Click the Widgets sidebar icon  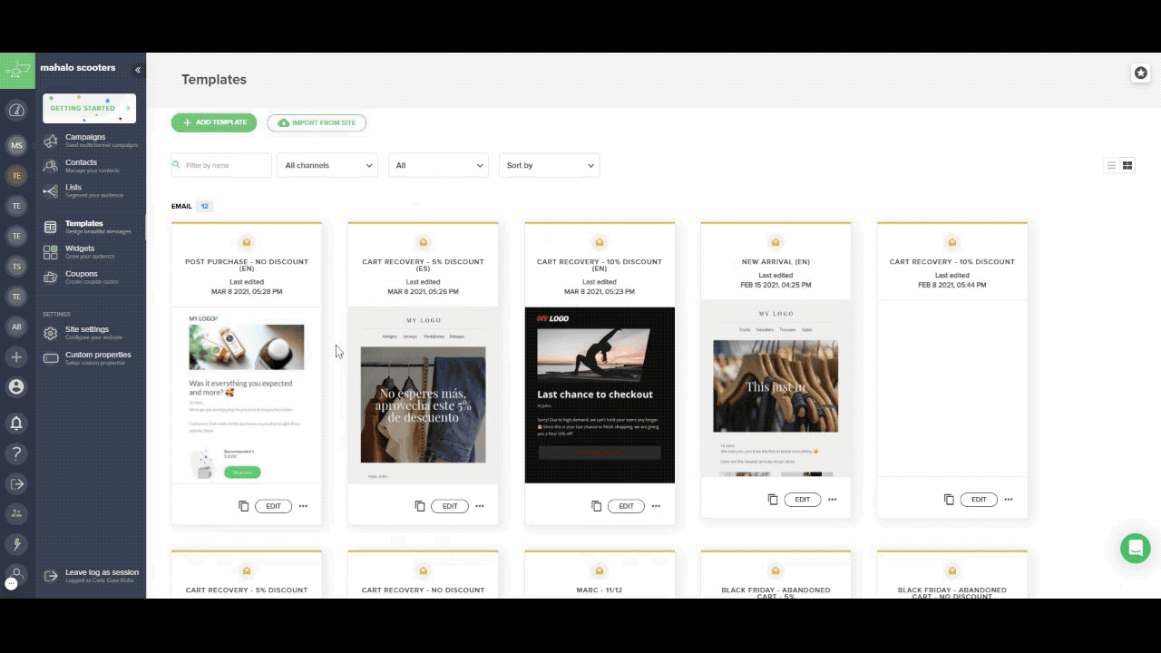50,250
